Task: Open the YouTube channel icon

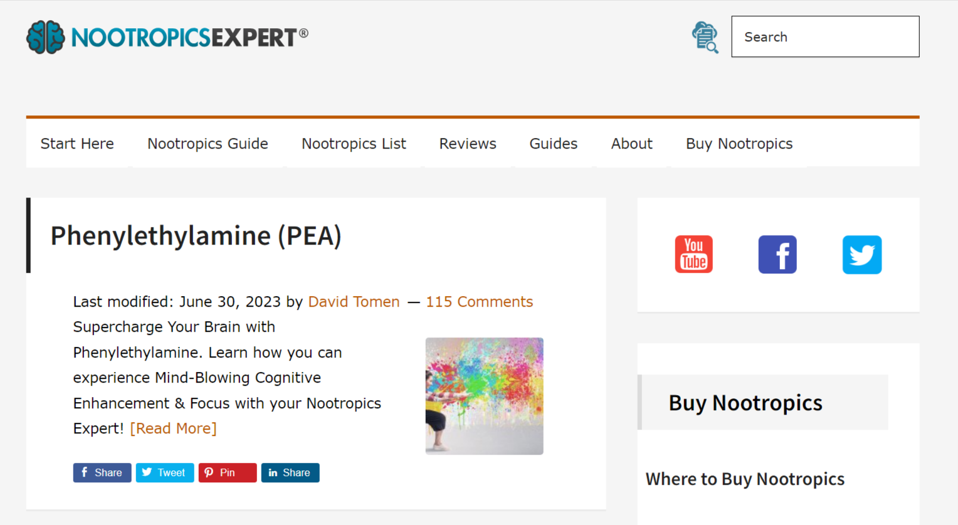Action: [x=693, y=255]
